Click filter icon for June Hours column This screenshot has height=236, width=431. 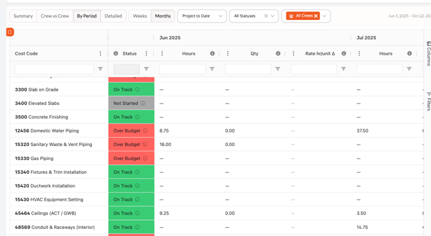point(212,69)
